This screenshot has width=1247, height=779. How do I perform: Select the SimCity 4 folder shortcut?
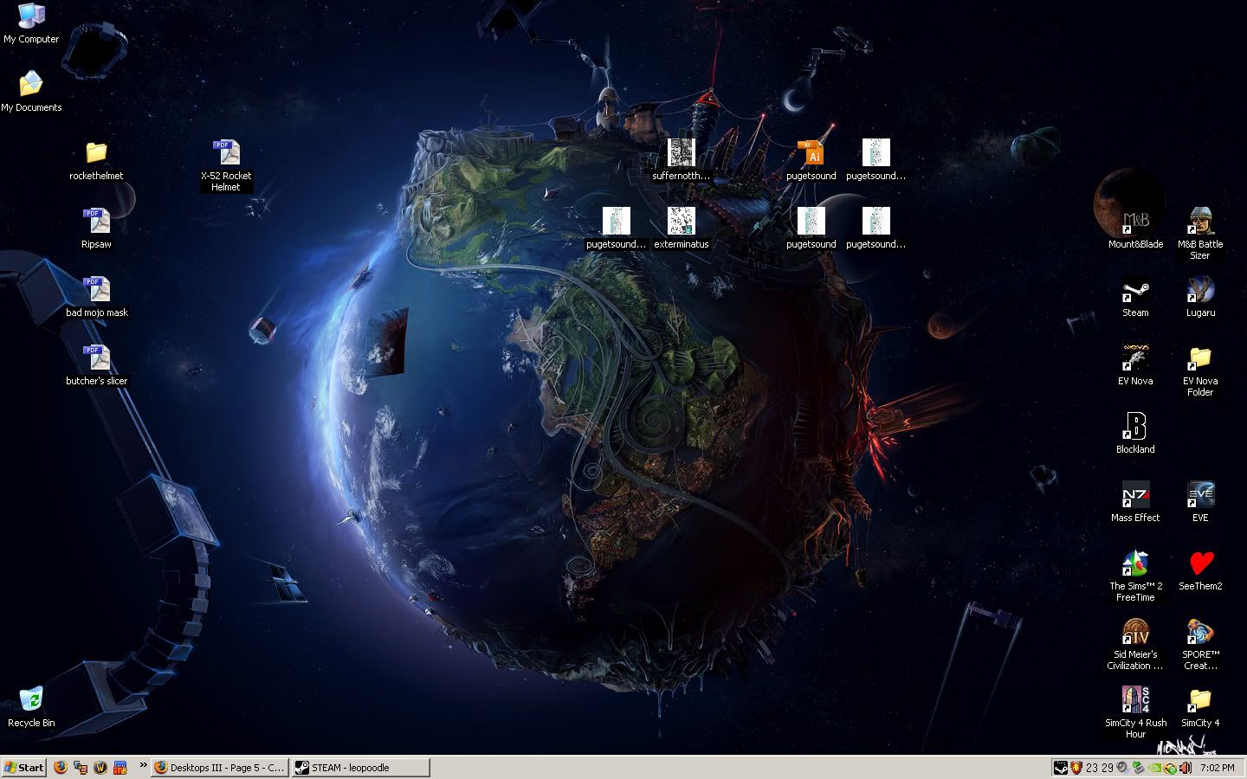1200,707
